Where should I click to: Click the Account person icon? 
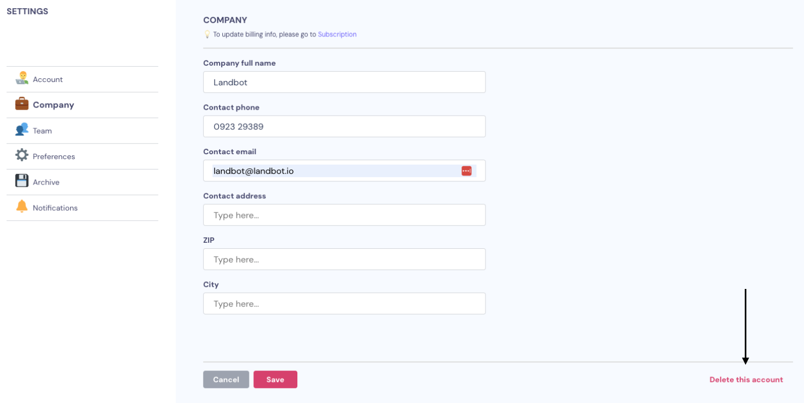coord(22,78)
